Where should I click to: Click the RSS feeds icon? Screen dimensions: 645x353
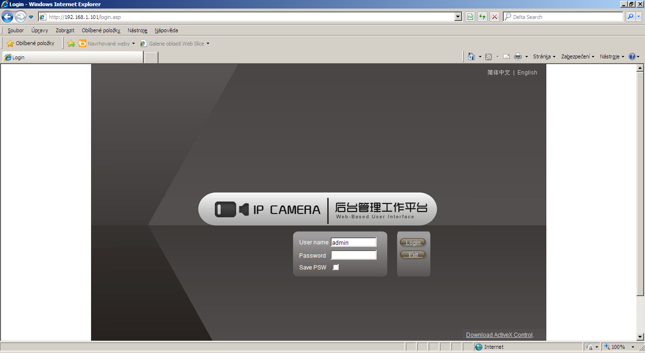(x=488, y=56)
